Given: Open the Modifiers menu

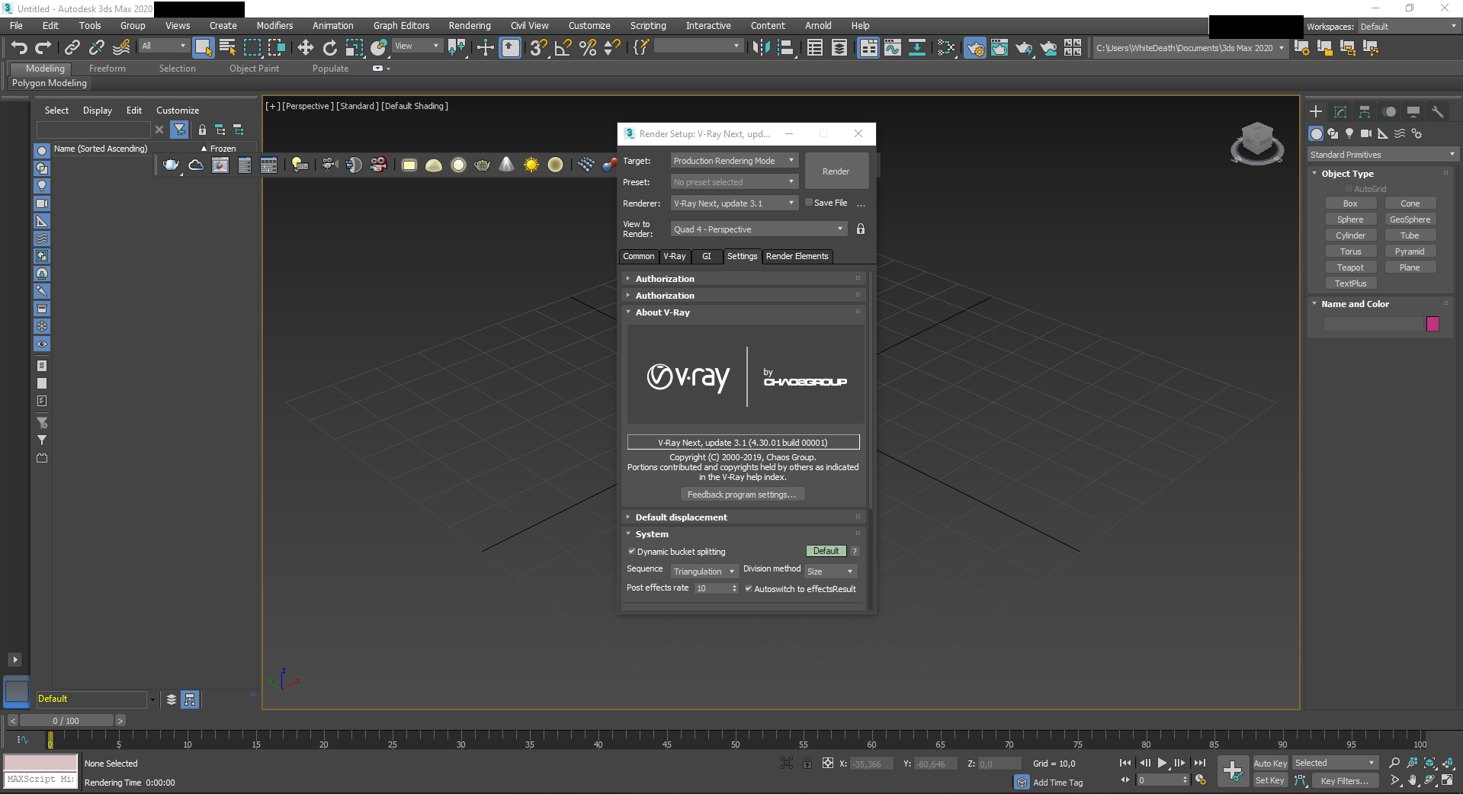Looking at the screenshot, I should 274,26.
